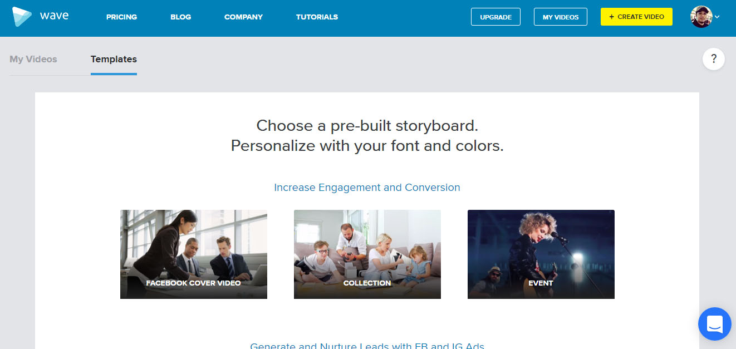Screen dimensions: 736x349
Task: Open the blue chat support bubble
Action: (715, 324)
